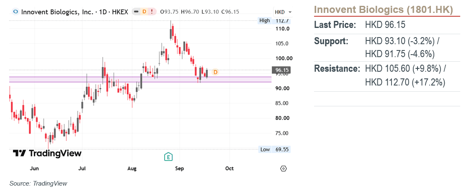469x191 pixels.
Task: Click the 105.0 price axis label
Action: pyautogui.click(x=283, y=43)
